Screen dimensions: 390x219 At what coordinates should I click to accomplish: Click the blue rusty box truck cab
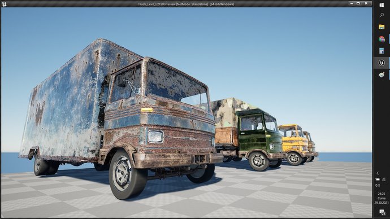pyautogui.click(x=159, y=112)
